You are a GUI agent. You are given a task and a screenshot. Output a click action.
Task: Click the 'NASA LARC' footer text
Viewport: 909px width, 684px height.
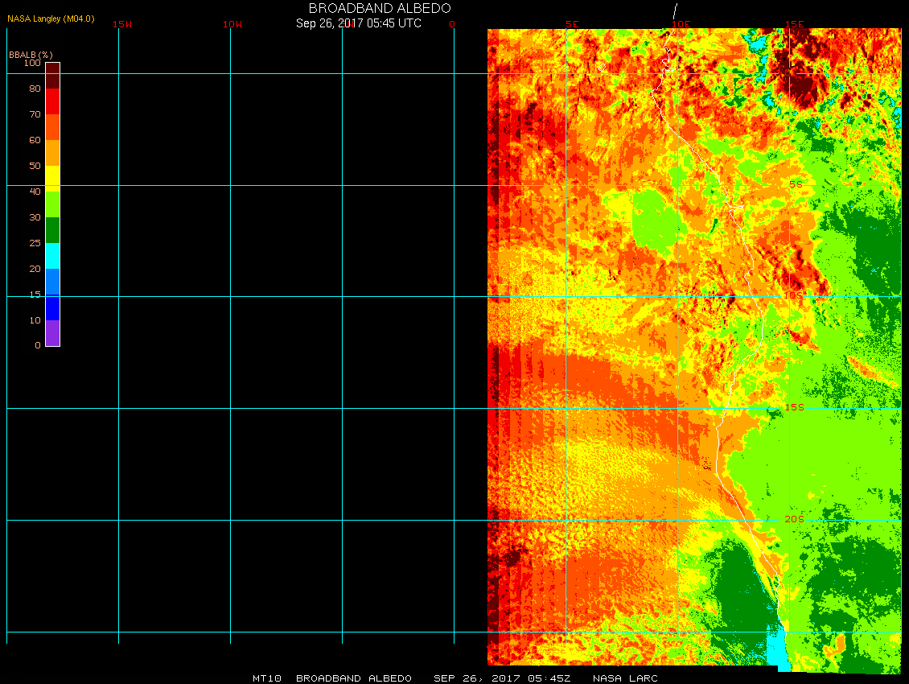pos(626,678)
